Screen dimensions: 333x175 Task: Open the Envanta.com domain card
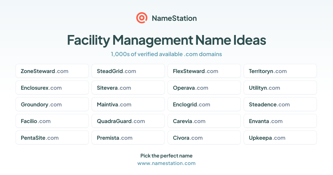click(280, 121)
